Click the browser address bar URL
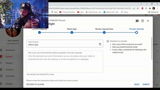Image resolution: width=160 pixels, height=90 pixels. click(90, 8)
